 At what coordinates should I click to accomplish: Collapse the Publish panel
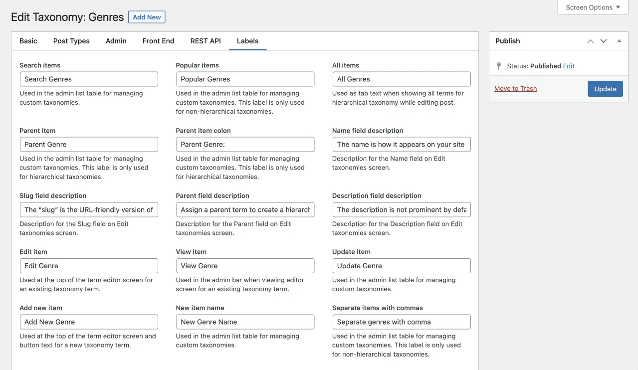(619, 41)
